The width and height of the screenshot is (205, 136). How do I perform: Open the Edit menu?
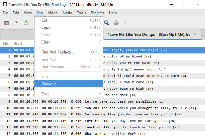[16, 13]
